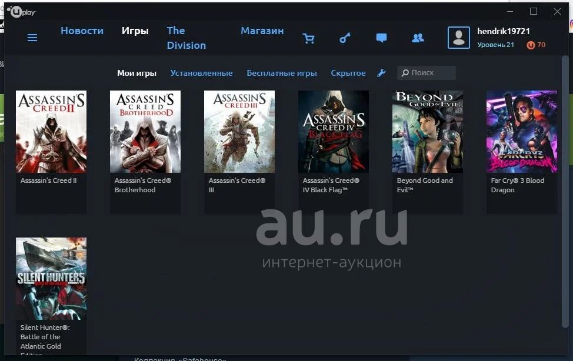Open Far Cry 3 Blood Dragon cover
Screen dimensions: 573x361
522,132
